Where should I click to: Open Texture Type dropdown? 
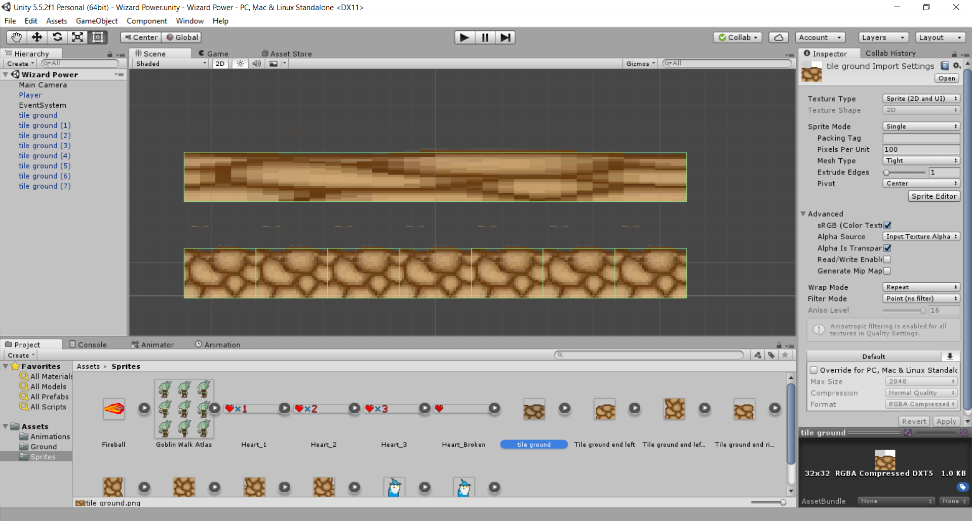click(921, 99)
